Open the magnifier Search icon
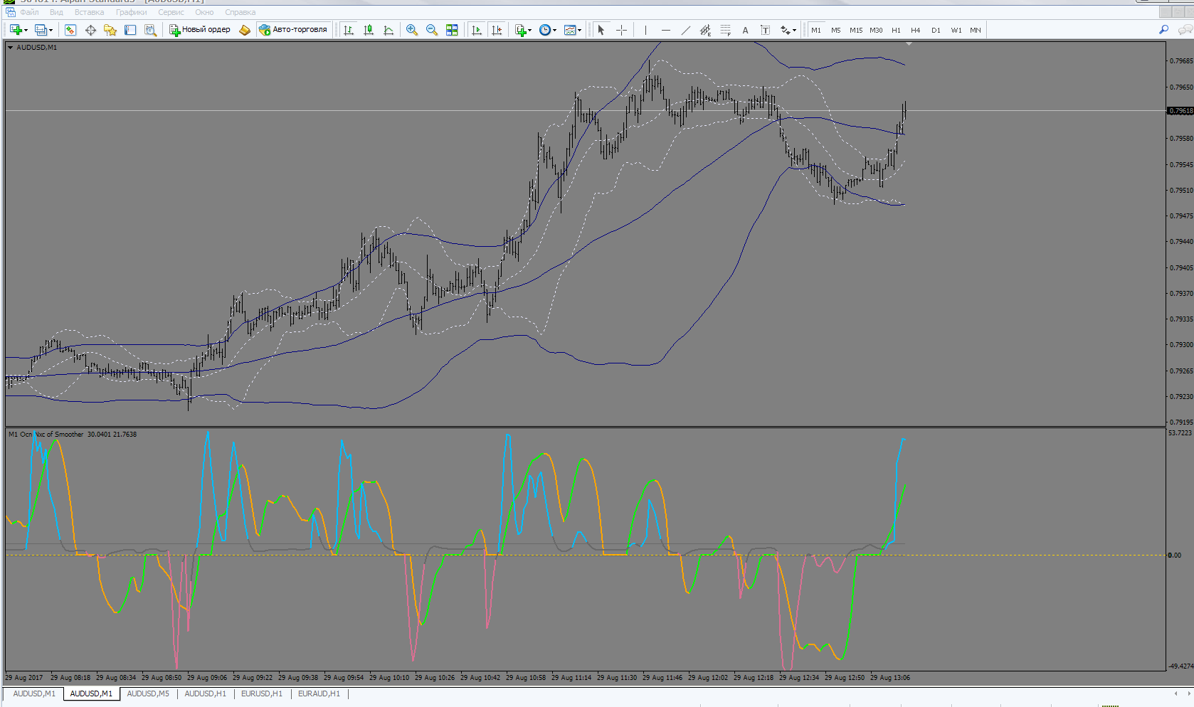 pyautogui.click(x=1163, y=30)
